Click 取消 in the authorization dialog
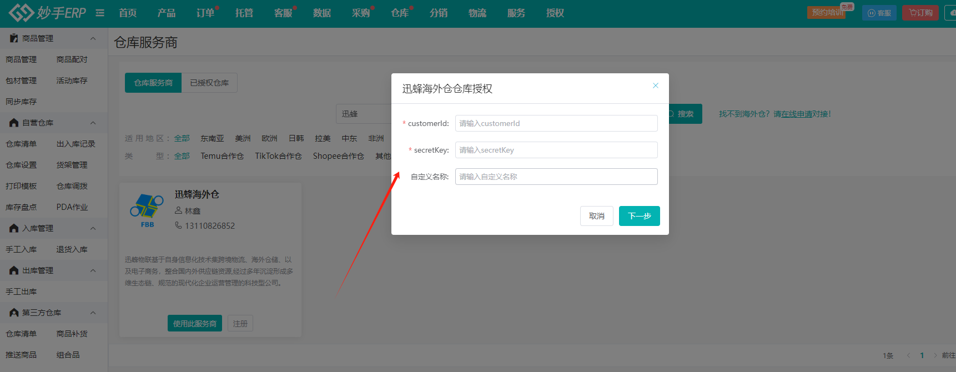This screenshot has height=372, width=956. point(597,216)
